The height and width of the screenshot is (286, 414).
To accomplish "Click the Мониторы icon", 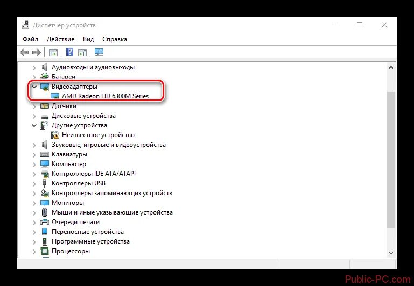I will coord(45,203).
